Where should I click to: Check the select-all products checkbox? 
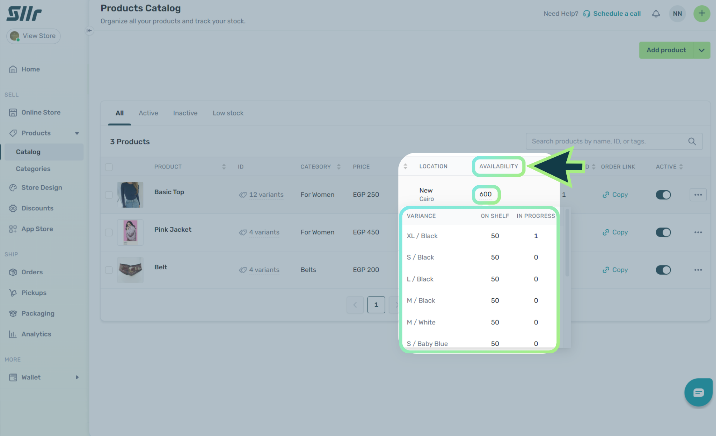pos(109,167)
